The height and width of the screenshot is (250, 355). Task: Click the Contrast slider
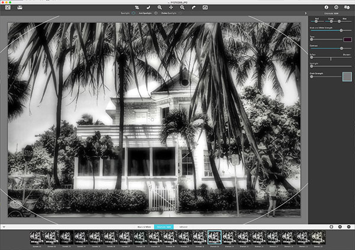coord(331,48)
